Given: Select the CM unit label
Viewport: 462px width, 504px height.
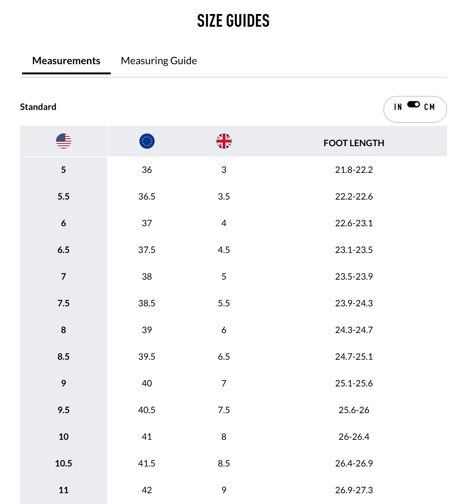Looking at the screenshot, I should (x=429, y=107).
